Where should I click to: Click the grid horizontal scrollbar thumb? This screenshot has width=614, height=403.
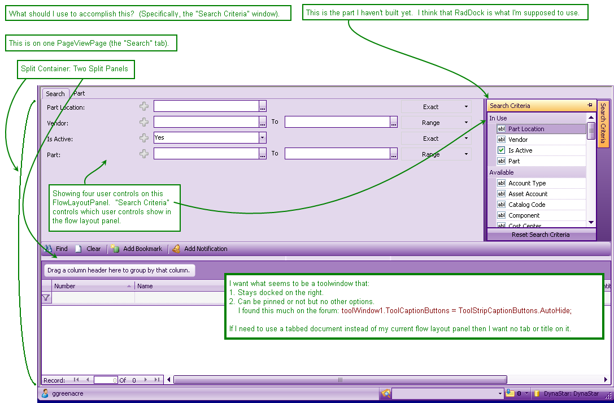click(x=340, y=379)
